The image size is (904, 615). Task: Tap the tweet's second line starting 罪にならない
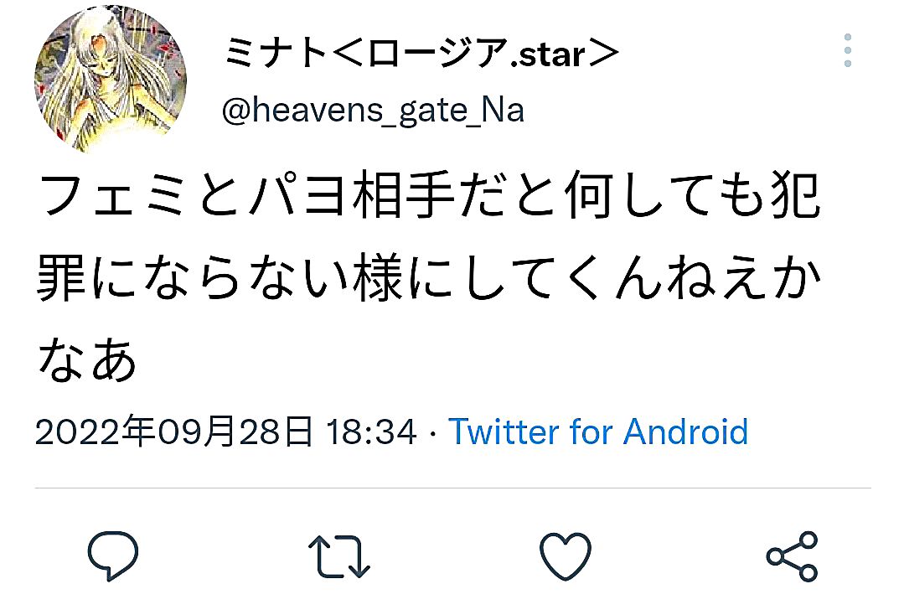click(429, 278)
